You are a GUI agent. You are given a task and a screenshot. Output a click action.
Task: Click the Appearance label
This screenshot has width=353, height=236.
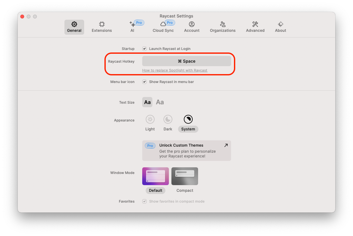[x=124, y=120]
